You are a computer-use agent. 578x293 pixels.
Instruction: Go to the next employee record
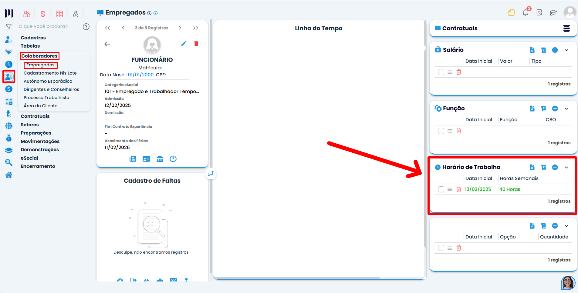pos(180,28)
